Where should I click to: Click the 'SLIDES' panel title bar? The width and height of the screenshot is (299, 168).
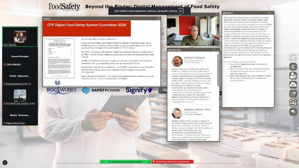point(101,19)
